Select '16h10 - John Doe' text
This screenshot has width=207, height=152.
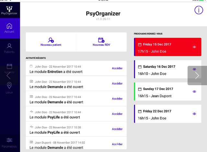pos(152,74)
